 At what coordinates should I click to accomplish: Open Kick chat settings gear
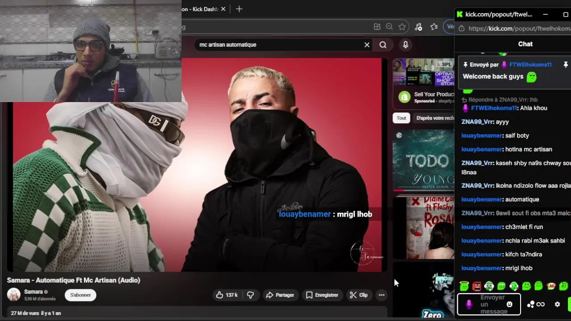[x=557, y=304]
